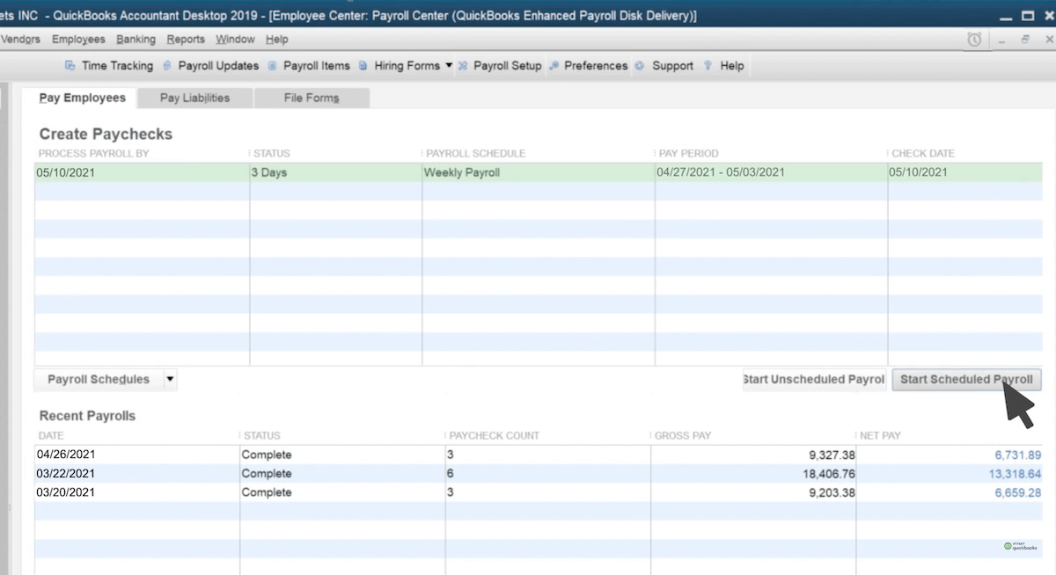Image resolution: width=1056 pixels, height=575 pixels.
Task: Open the Employees menu
Action: click(78, 40)
